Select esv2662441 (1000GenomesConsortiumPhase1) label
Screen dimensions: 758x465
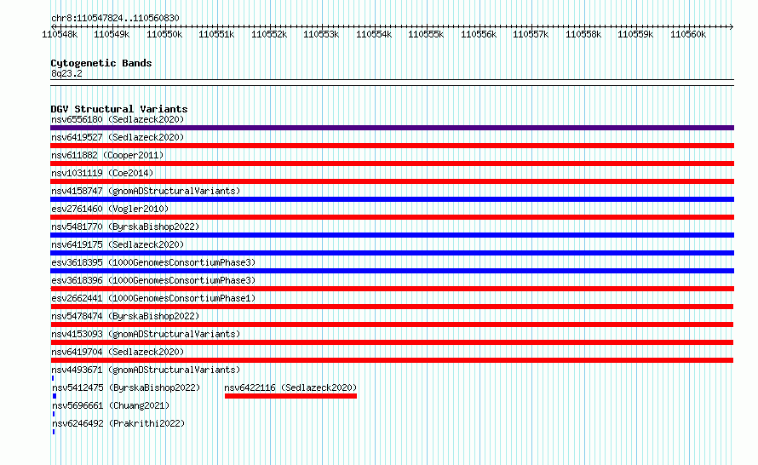153,298
